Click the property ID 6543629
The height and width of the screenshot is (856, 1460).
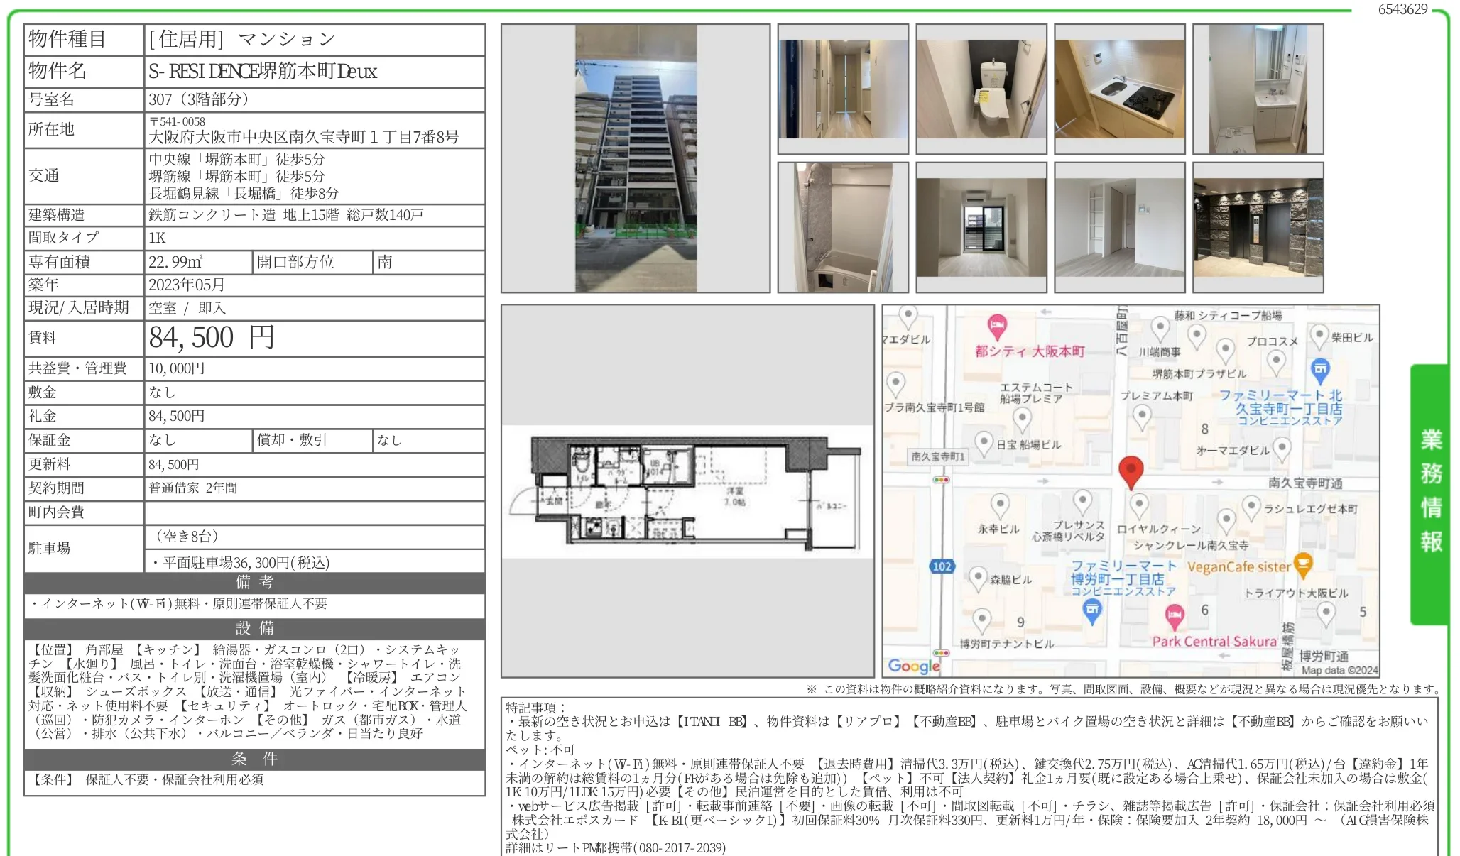tap(1402, 9)
